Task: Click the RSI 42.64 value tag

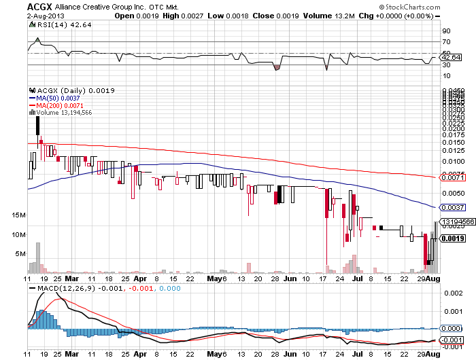Action: tap(451, 58)
